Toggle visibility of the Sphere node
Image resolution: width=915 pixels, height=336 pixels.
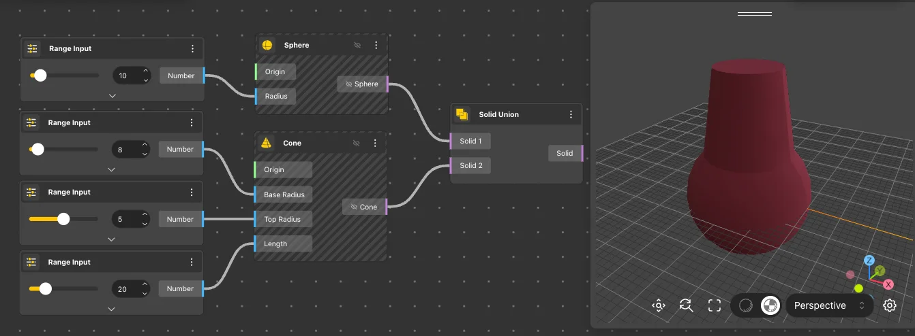(x=357, y=46)
